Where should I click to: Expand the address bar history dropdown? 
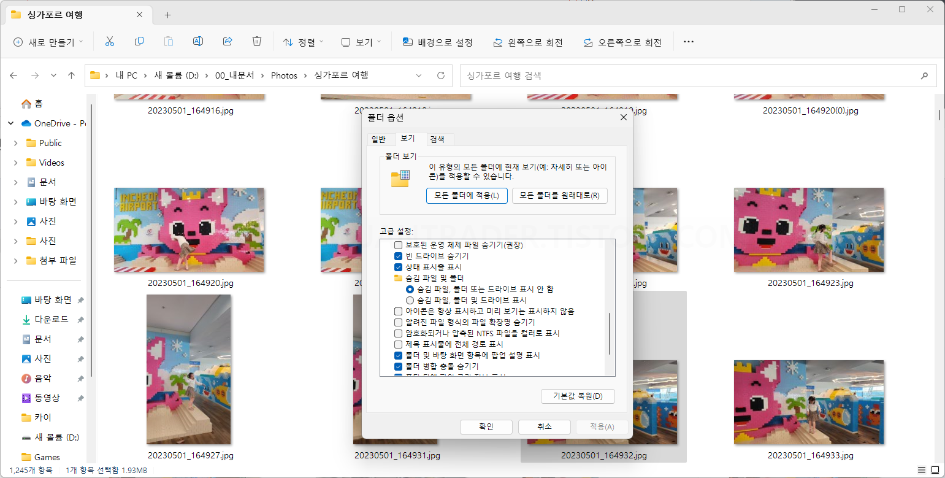click(419, 75)
